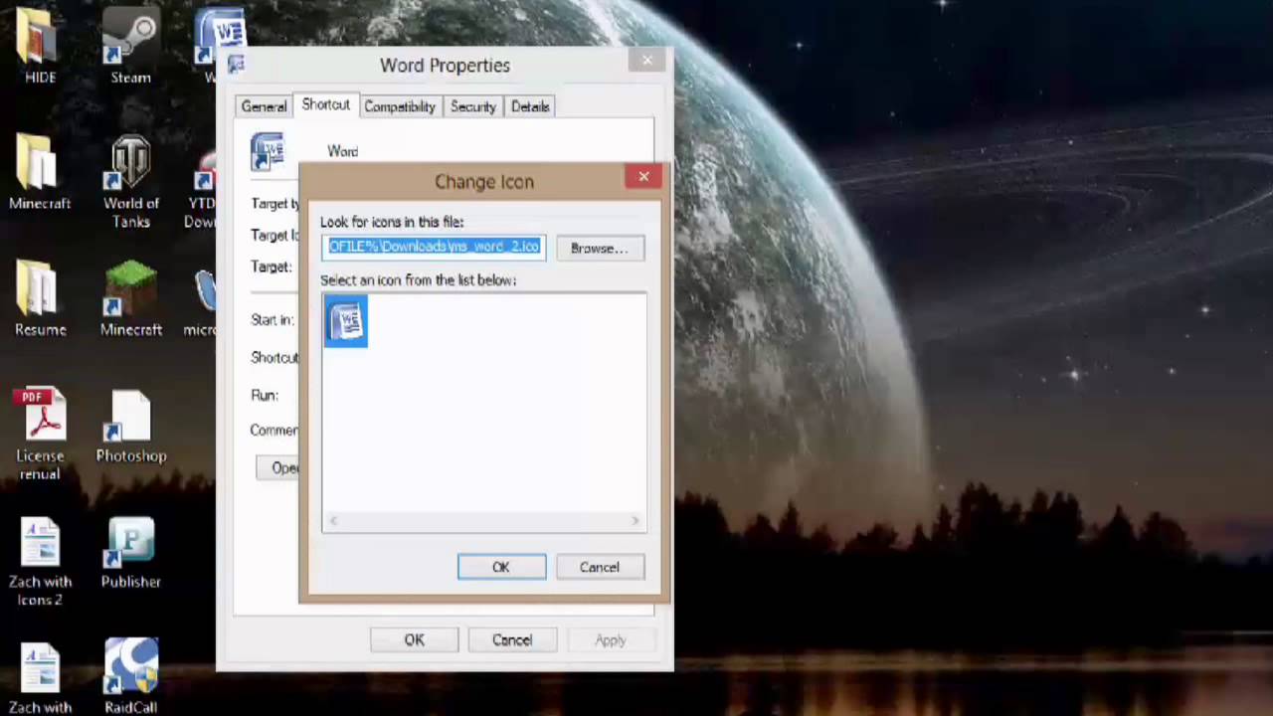
Task: Open the Compatibility tab
Action: click(x=400, y=106)
